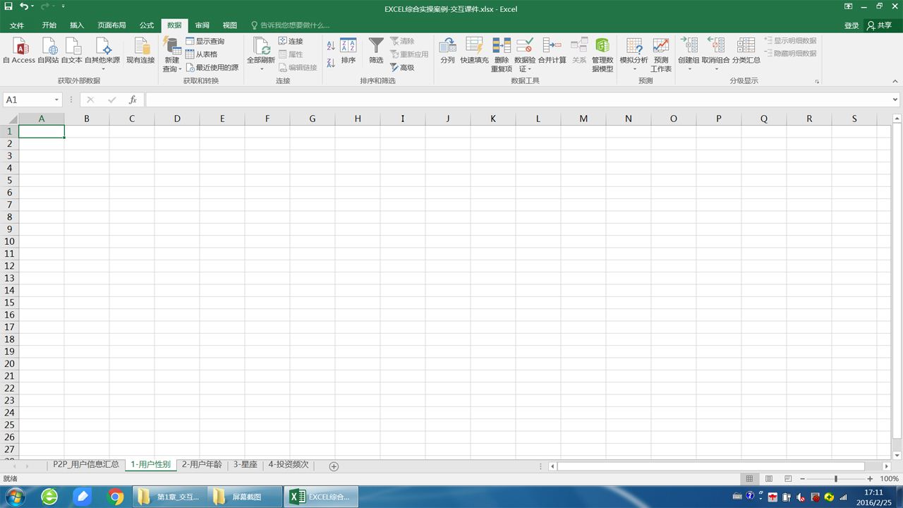This screenshot has height=508, width=903.
Task: Switch to Page Break Preview in status bar
Action: [x=788, y=479]
